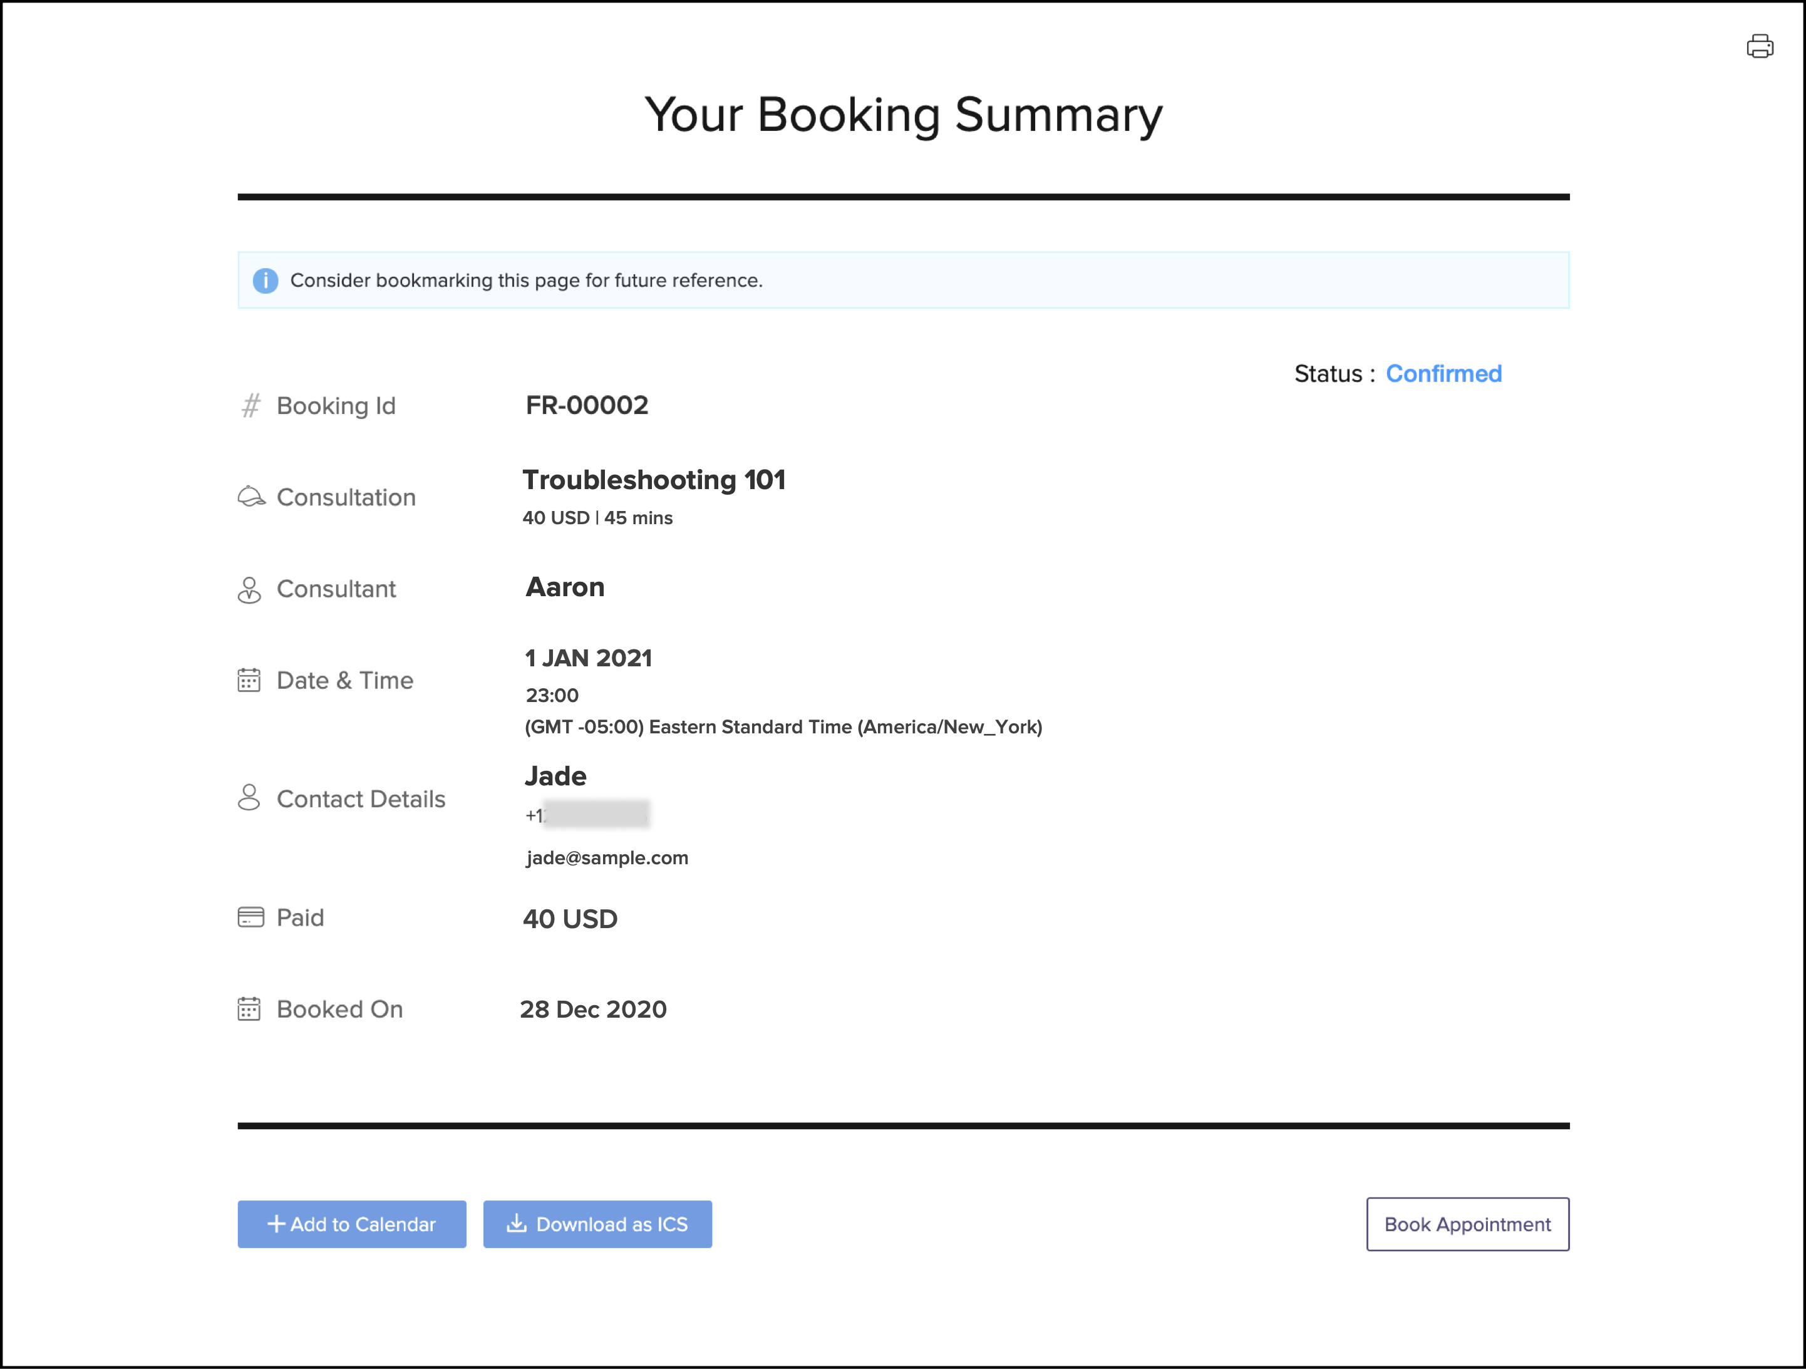Screen dimensions: 1806x1369
Task: Click the Contact Details person icon
Action: coord(249,798)
